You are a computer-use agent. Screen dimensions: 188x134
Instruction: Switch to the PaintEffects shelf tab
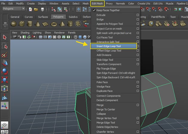pos(158,17)
